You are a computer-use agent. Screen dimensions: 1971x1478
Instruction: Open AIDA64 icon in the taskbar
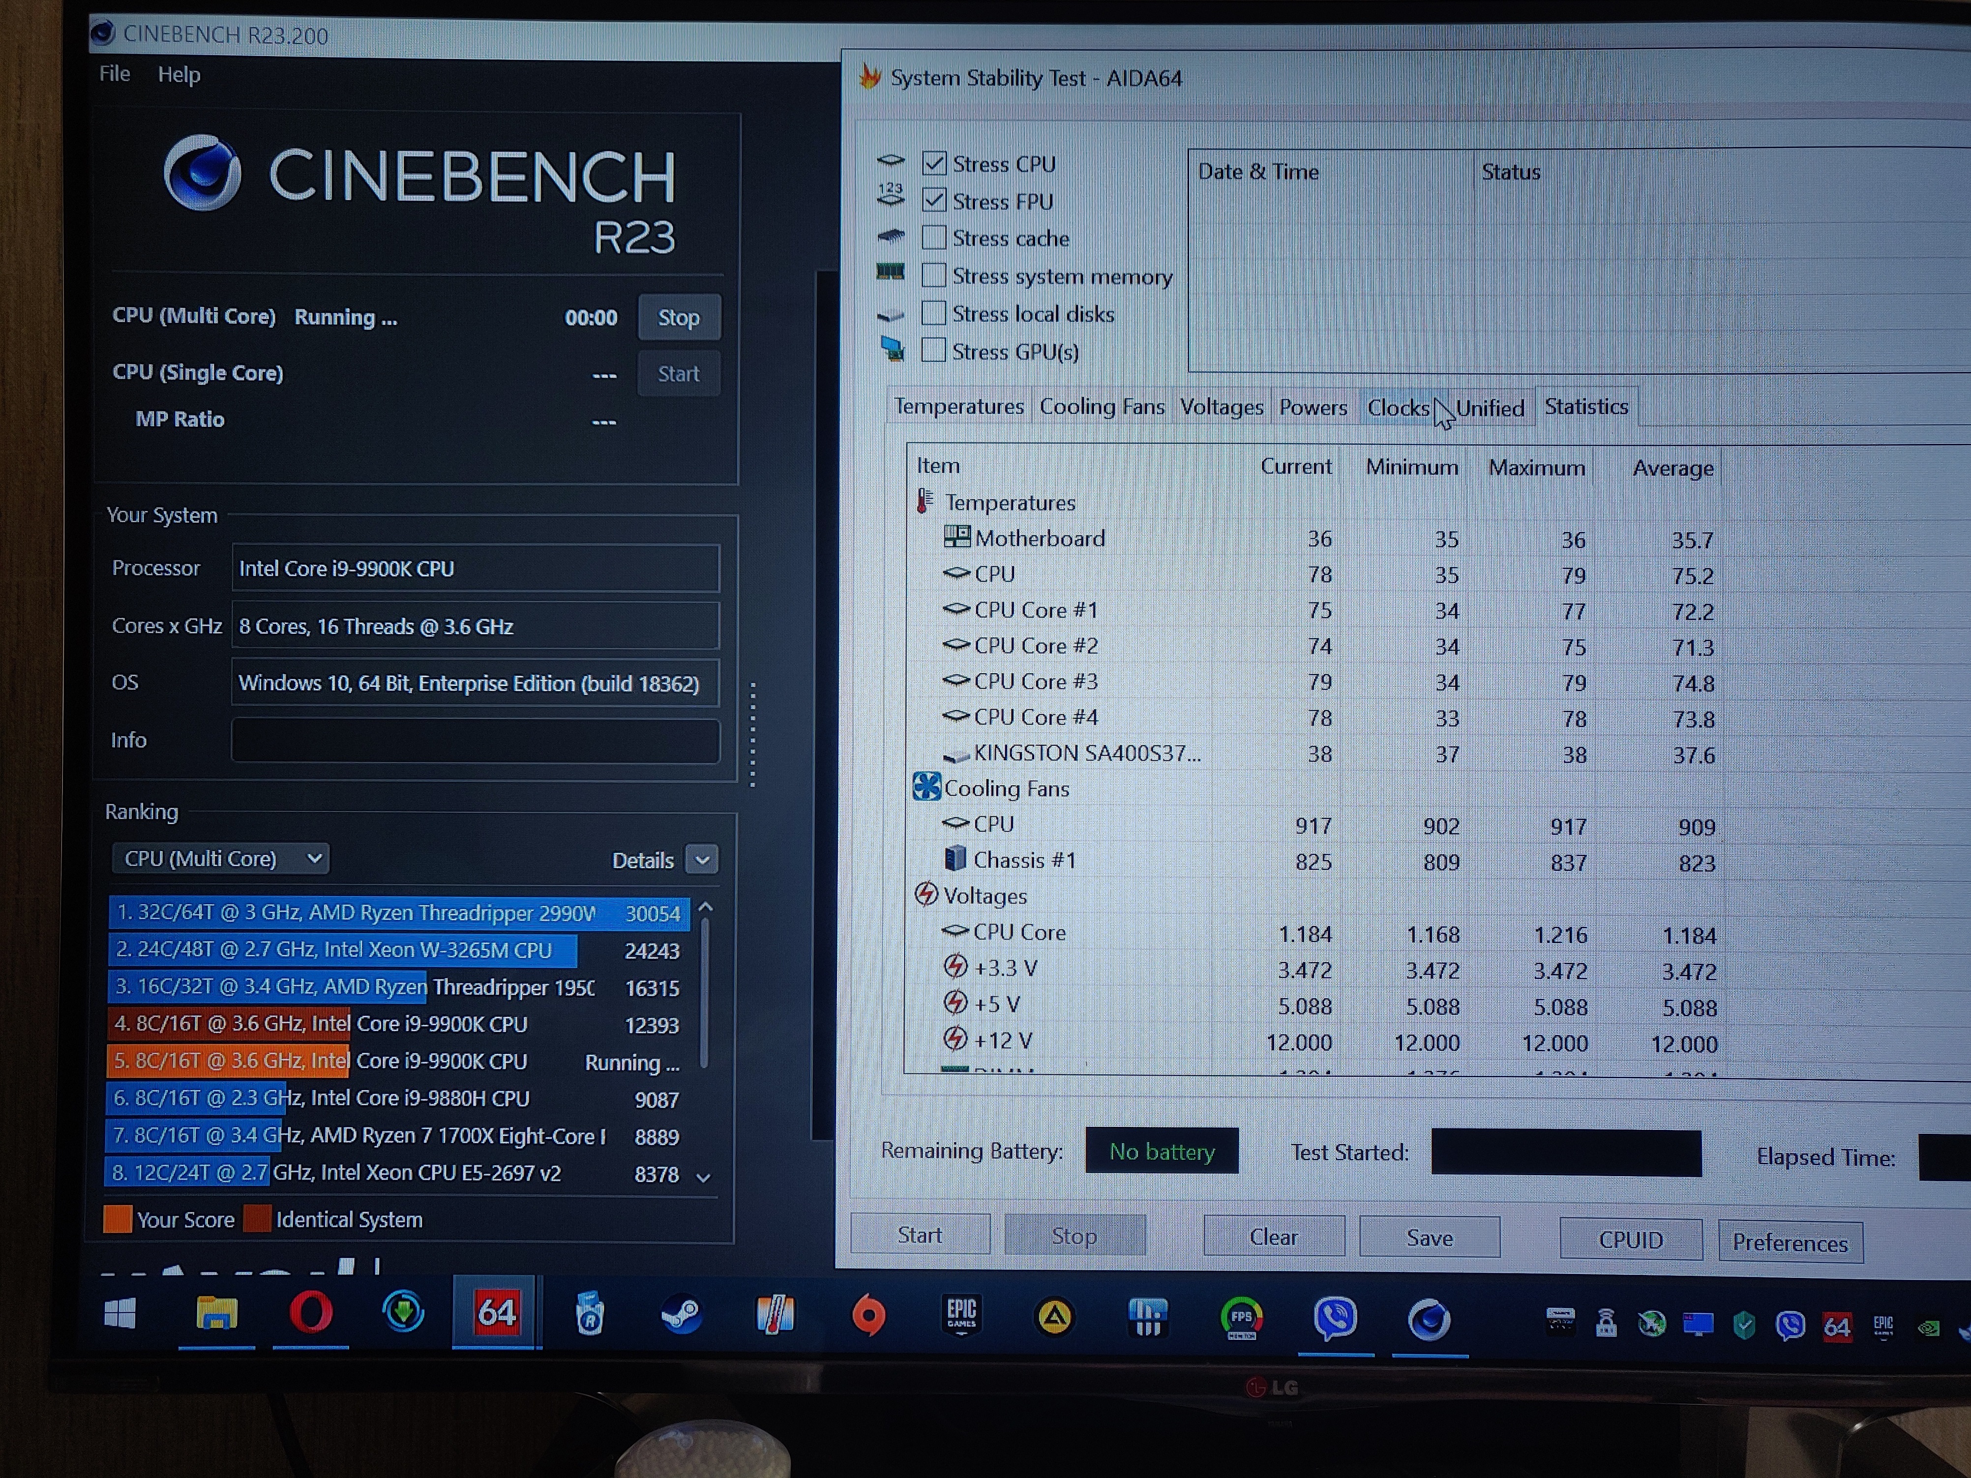496,1313
